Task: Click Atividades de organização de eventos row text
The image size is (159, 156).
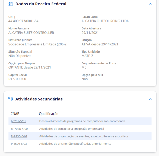Action: (x=84, y=136)
